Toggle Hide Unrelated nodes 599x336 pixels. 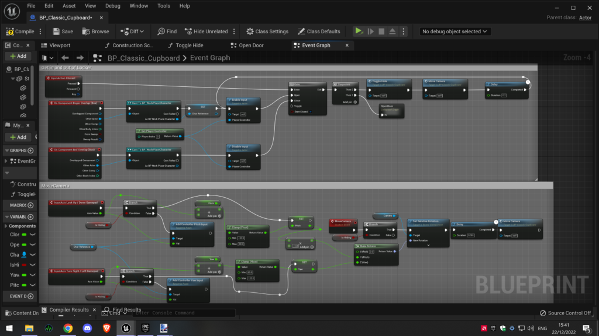tap(206, 32)
